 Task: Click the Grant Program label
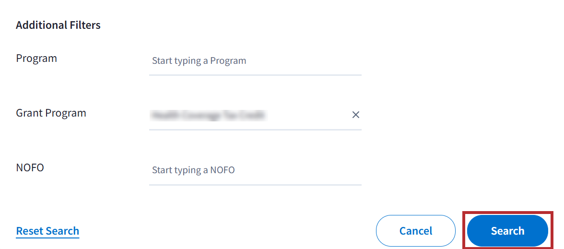coord(51,113)
